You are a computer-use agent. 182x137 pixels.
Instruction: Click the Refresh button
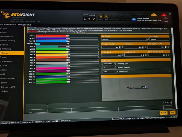163,113
